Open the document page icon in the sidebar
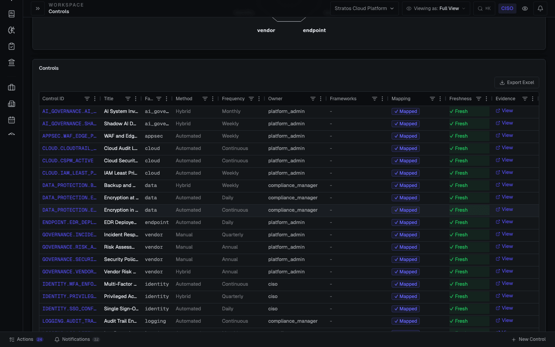Image resolution: width=555 pixels, height=347 pixels. click(12, 14)
